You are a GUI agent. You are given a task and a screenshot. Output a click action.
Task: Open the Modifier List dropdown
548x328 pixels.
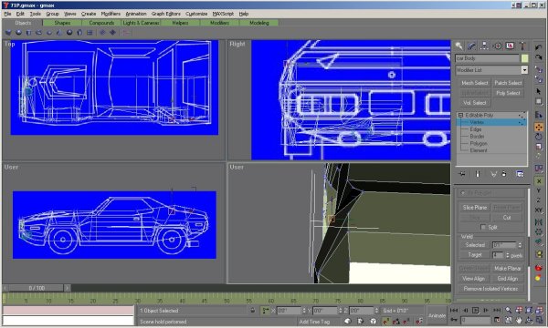(491, 70)
